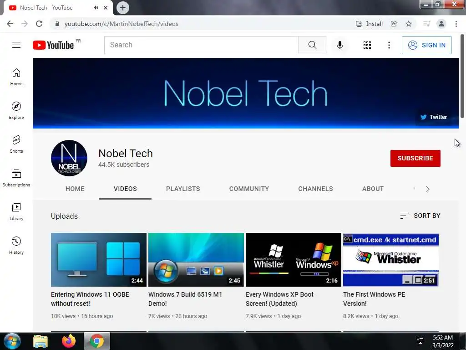Click Chrome taskbar icon
The image size is (466, 350).
point(97,341)
